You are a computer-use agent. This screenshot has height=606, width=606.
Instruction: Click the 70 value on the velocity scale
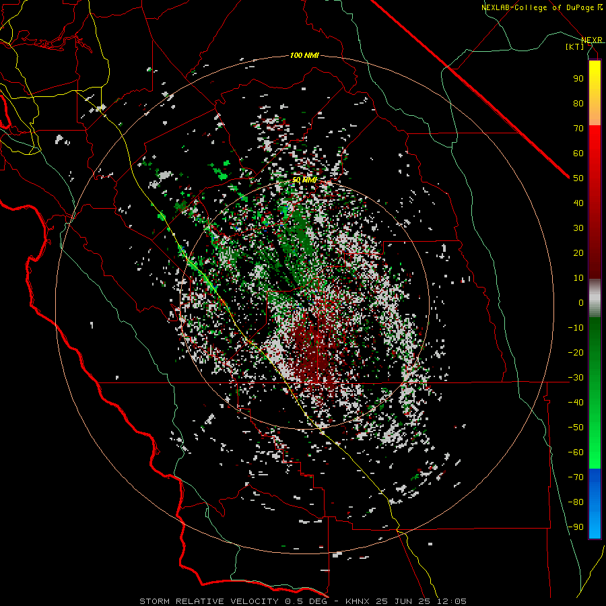tap(578, 129)
